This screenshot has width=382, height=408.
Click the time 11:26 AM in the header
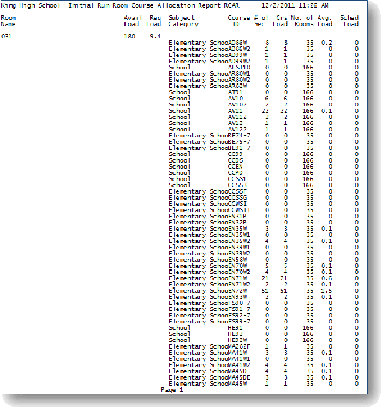[313, 5]
